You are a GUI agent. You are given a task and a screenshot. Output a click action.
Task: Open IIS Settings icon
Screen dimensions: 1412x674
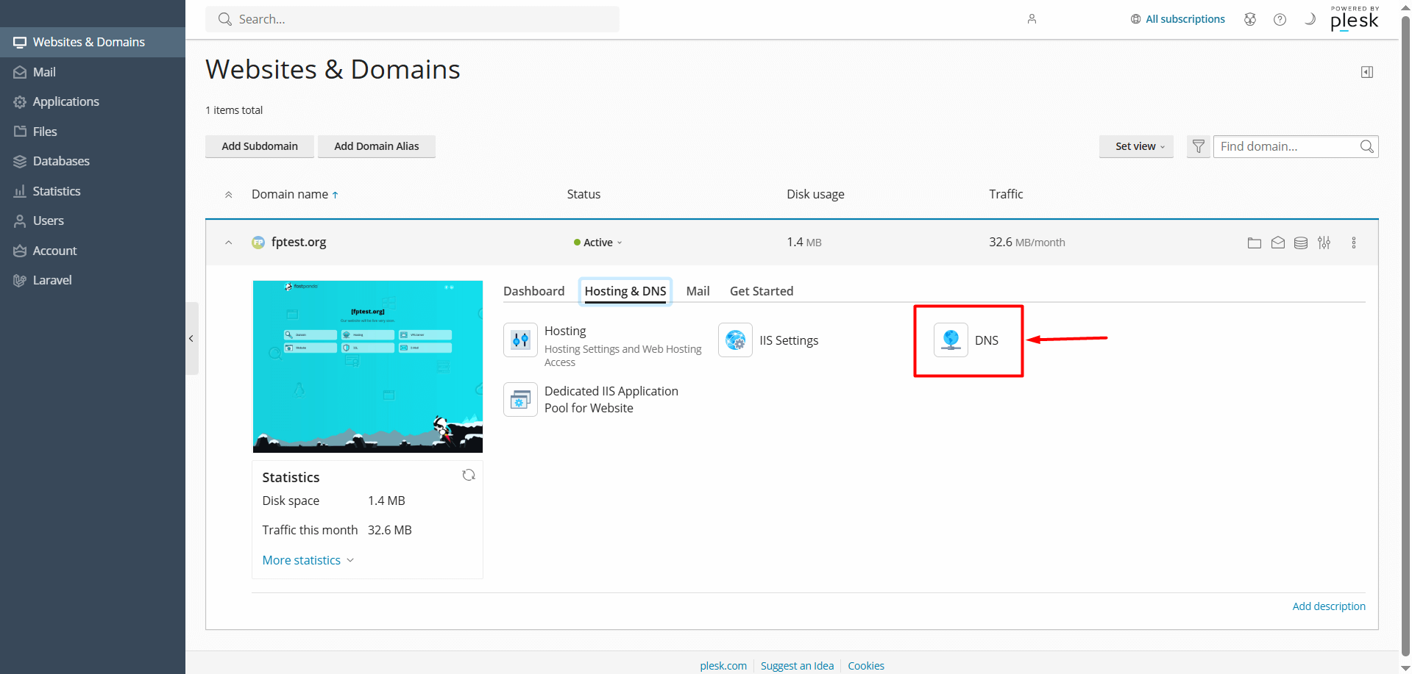coord(735,340)
